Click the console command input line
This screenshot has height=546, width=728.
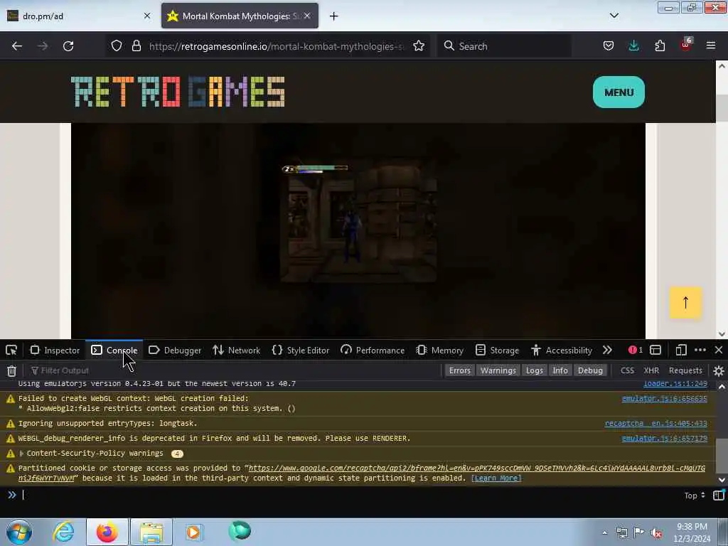coord(348,495)
